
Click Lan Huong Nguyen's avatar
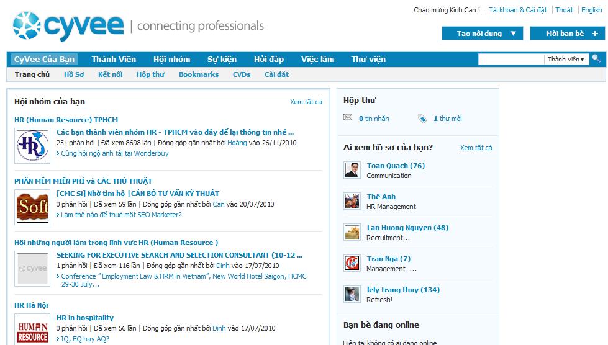click(352, 232)
